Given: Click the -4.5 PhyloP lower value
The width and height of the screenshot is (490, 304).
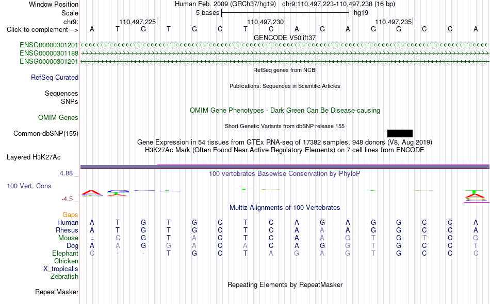Looking at the screenshot, I should point(67,199).
